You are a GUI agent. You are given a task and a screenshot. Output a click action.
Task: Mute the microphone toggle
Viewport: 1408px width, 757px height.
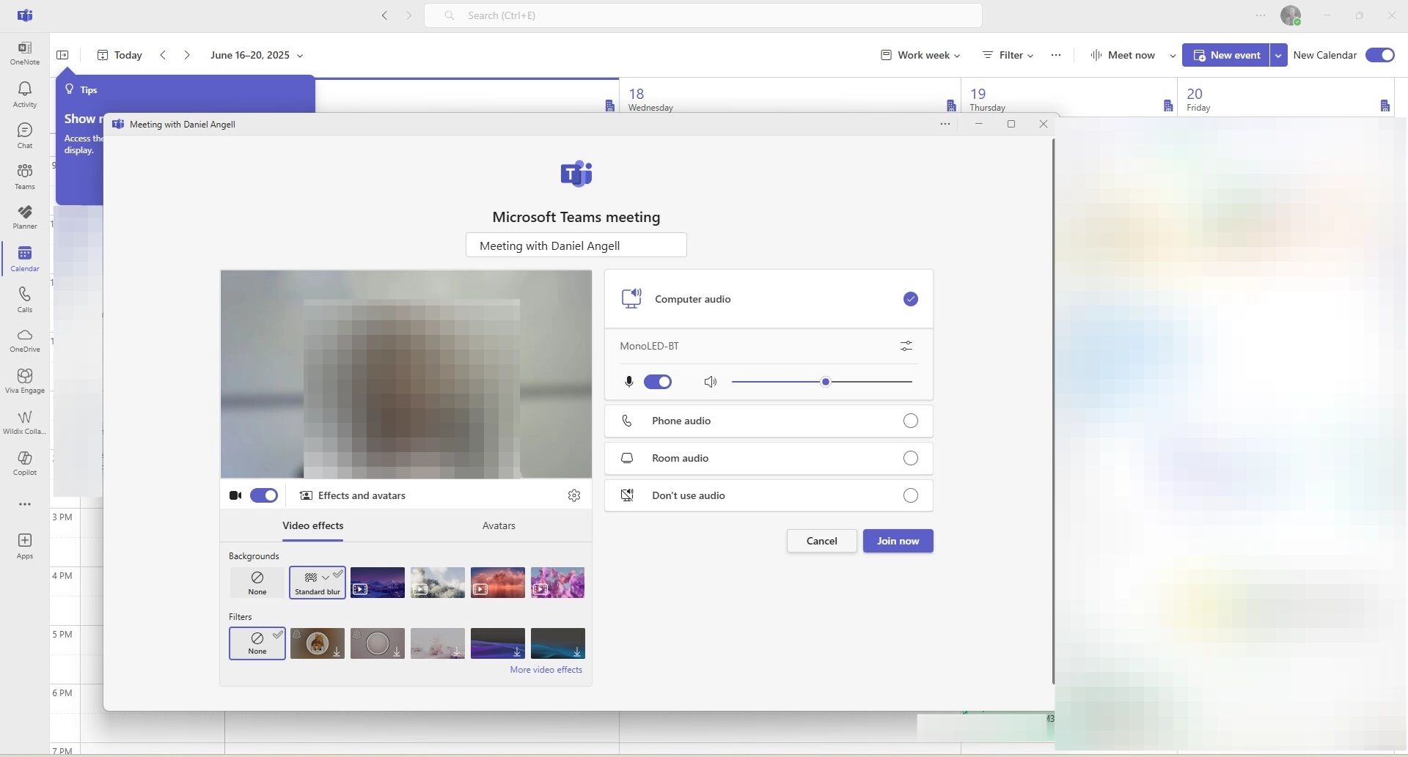point(658,382)
